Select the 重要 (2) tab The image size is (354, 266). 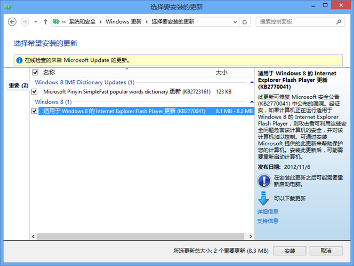18,85
